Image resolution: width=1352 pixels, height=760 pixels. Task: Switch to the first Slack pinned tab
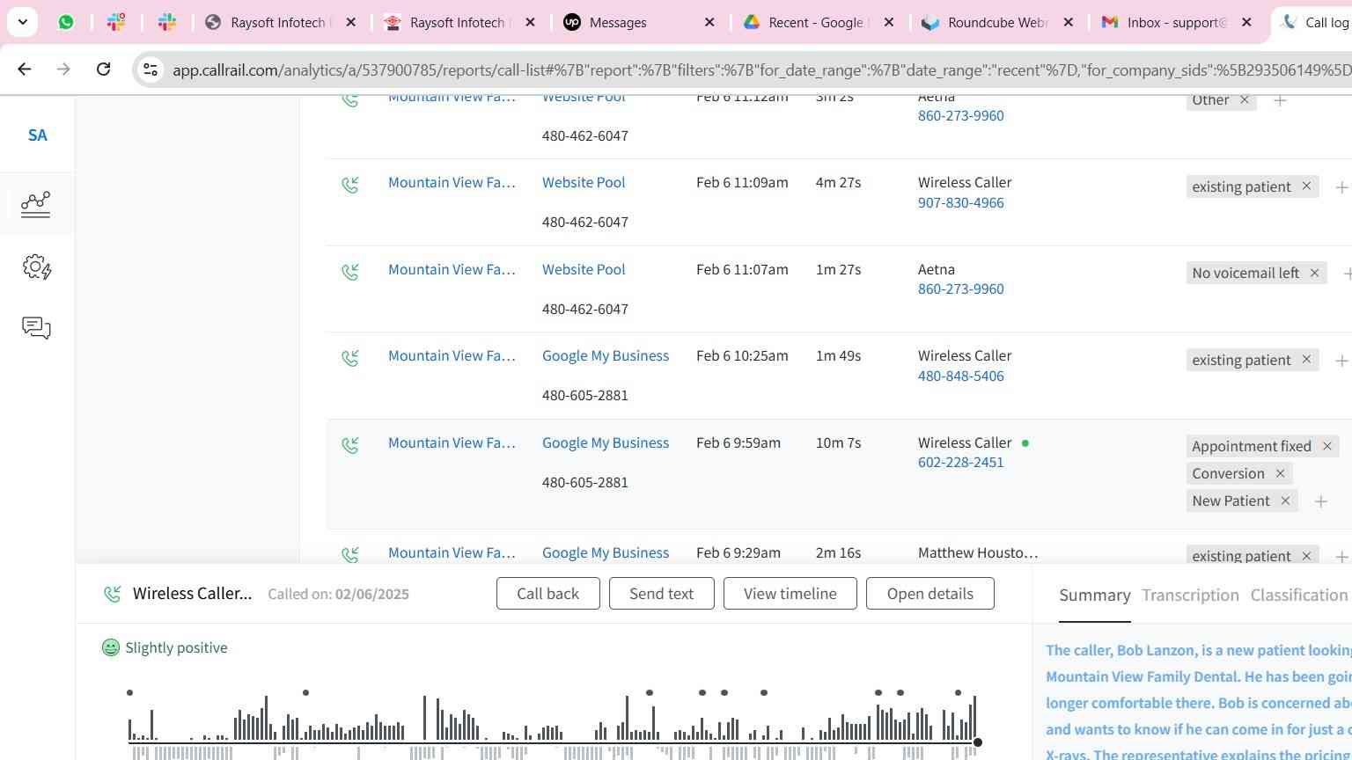pyautogui.click(x=116, y=22)
